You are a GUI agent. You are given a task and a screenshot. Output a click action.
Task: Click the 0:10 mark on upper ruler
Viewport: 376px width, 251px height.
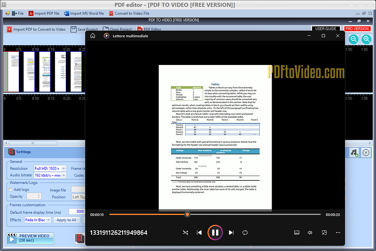(35, 49)
